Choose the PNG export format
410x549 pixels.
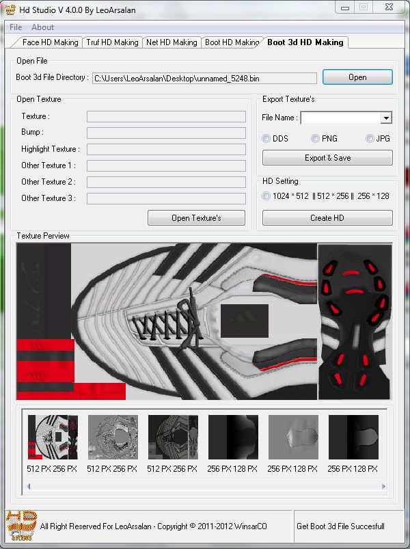[315, 139]
